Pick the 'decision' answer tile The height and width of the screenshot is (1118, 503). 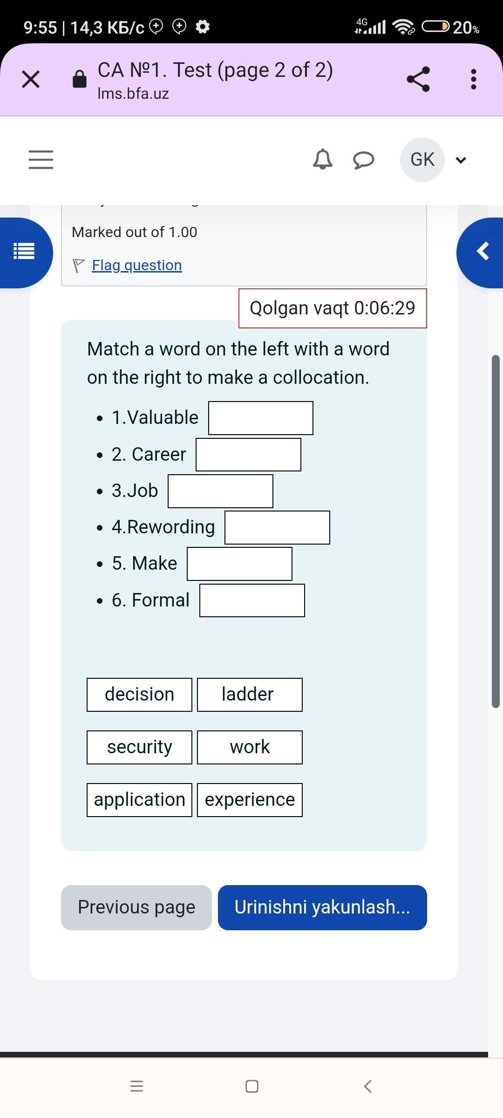[x=139, y=695]
